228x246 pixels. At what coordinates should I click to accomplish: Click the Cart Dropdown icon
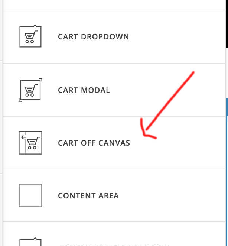[x=30, y=36]
